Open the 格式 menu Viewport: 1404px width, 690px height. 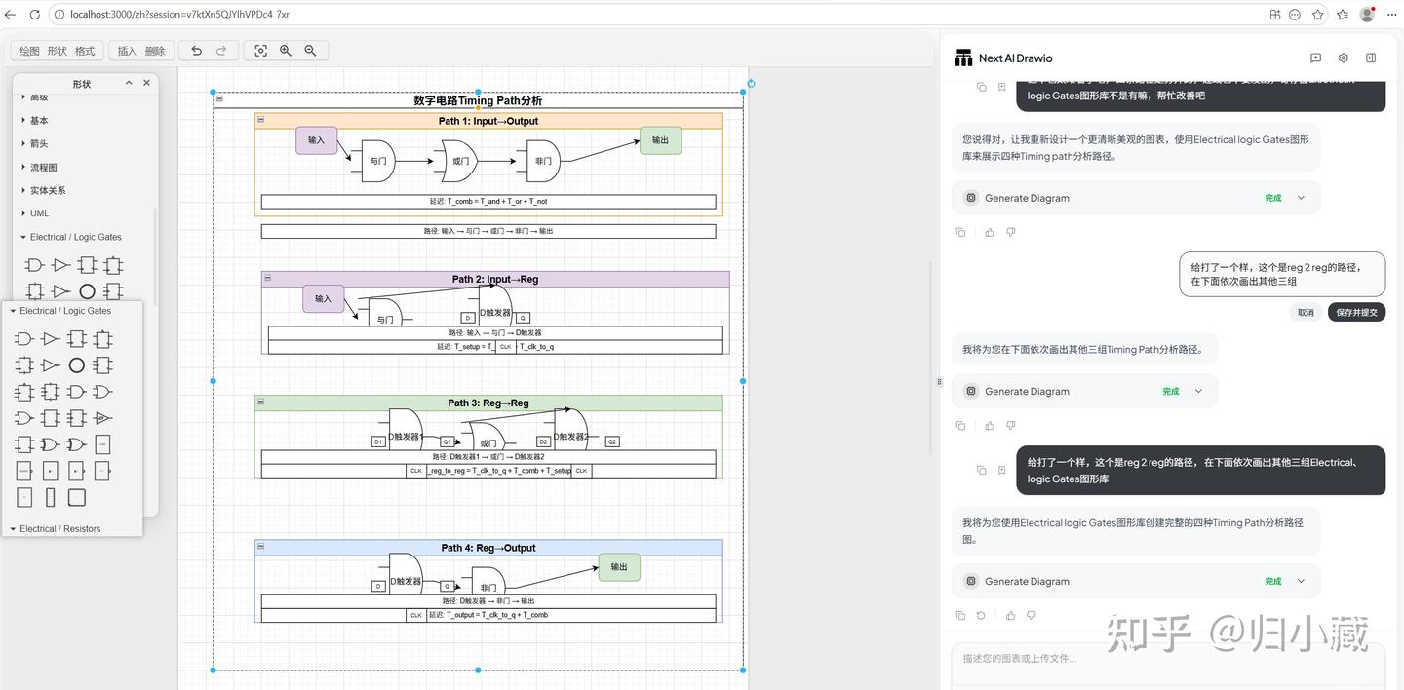[85, 51]
